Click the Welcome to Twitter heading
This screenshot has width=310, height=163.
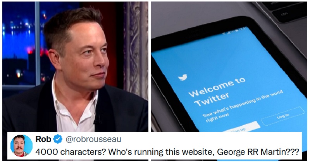point(217,92)
